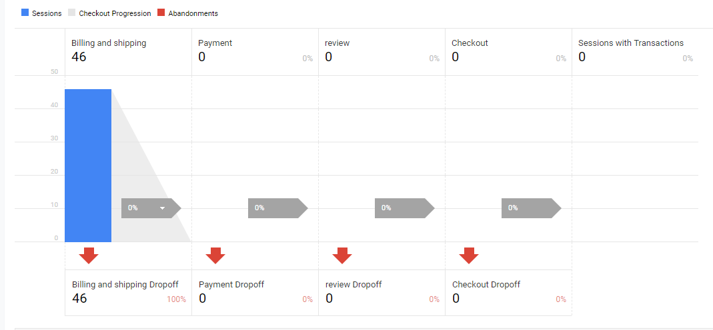
Task: Open the Payment Dropoff cell
Action: (x=255, y=293)
